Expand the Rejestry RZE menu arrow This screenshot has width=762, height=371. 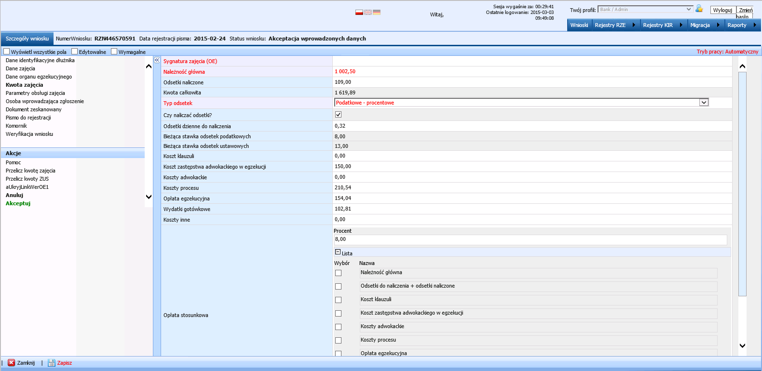pos(634,25)
